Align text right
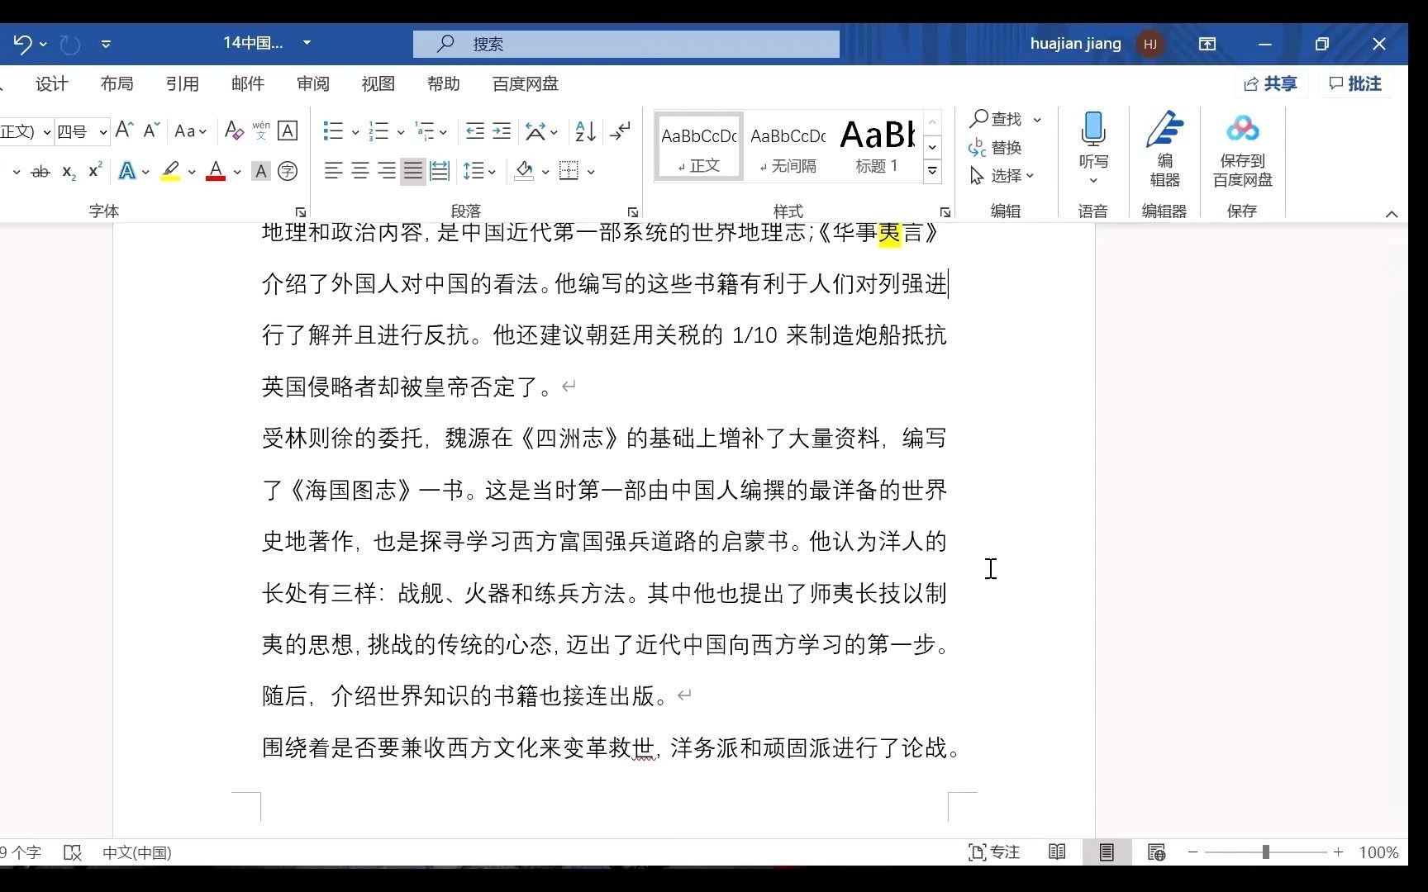Image resolution: width=1428 pixels, height=892 pixels. (x=387, y=171)
